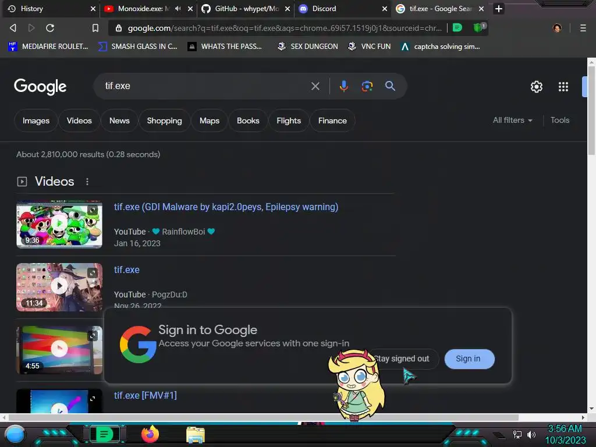Expand preview on the 11:34 video thumbnail corner icon
Viewport: 596px width, 447px height.
pos(93,273)
